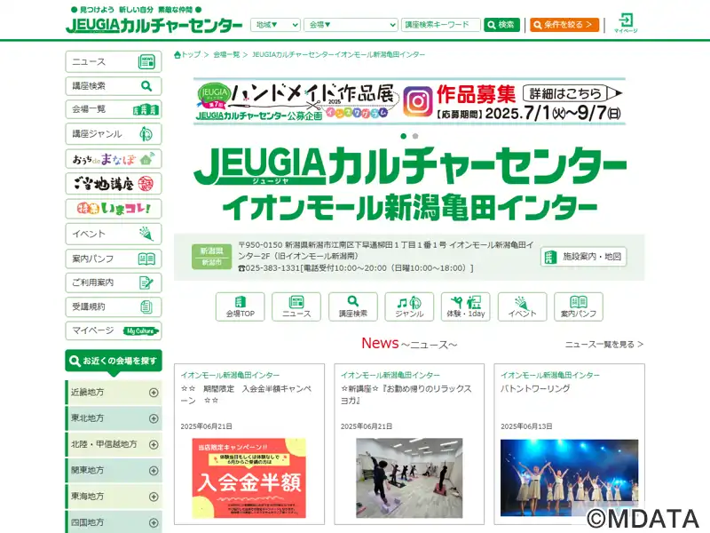
Task: Click the building icon in sidebar 会場一覧
Action: (146, 109)
